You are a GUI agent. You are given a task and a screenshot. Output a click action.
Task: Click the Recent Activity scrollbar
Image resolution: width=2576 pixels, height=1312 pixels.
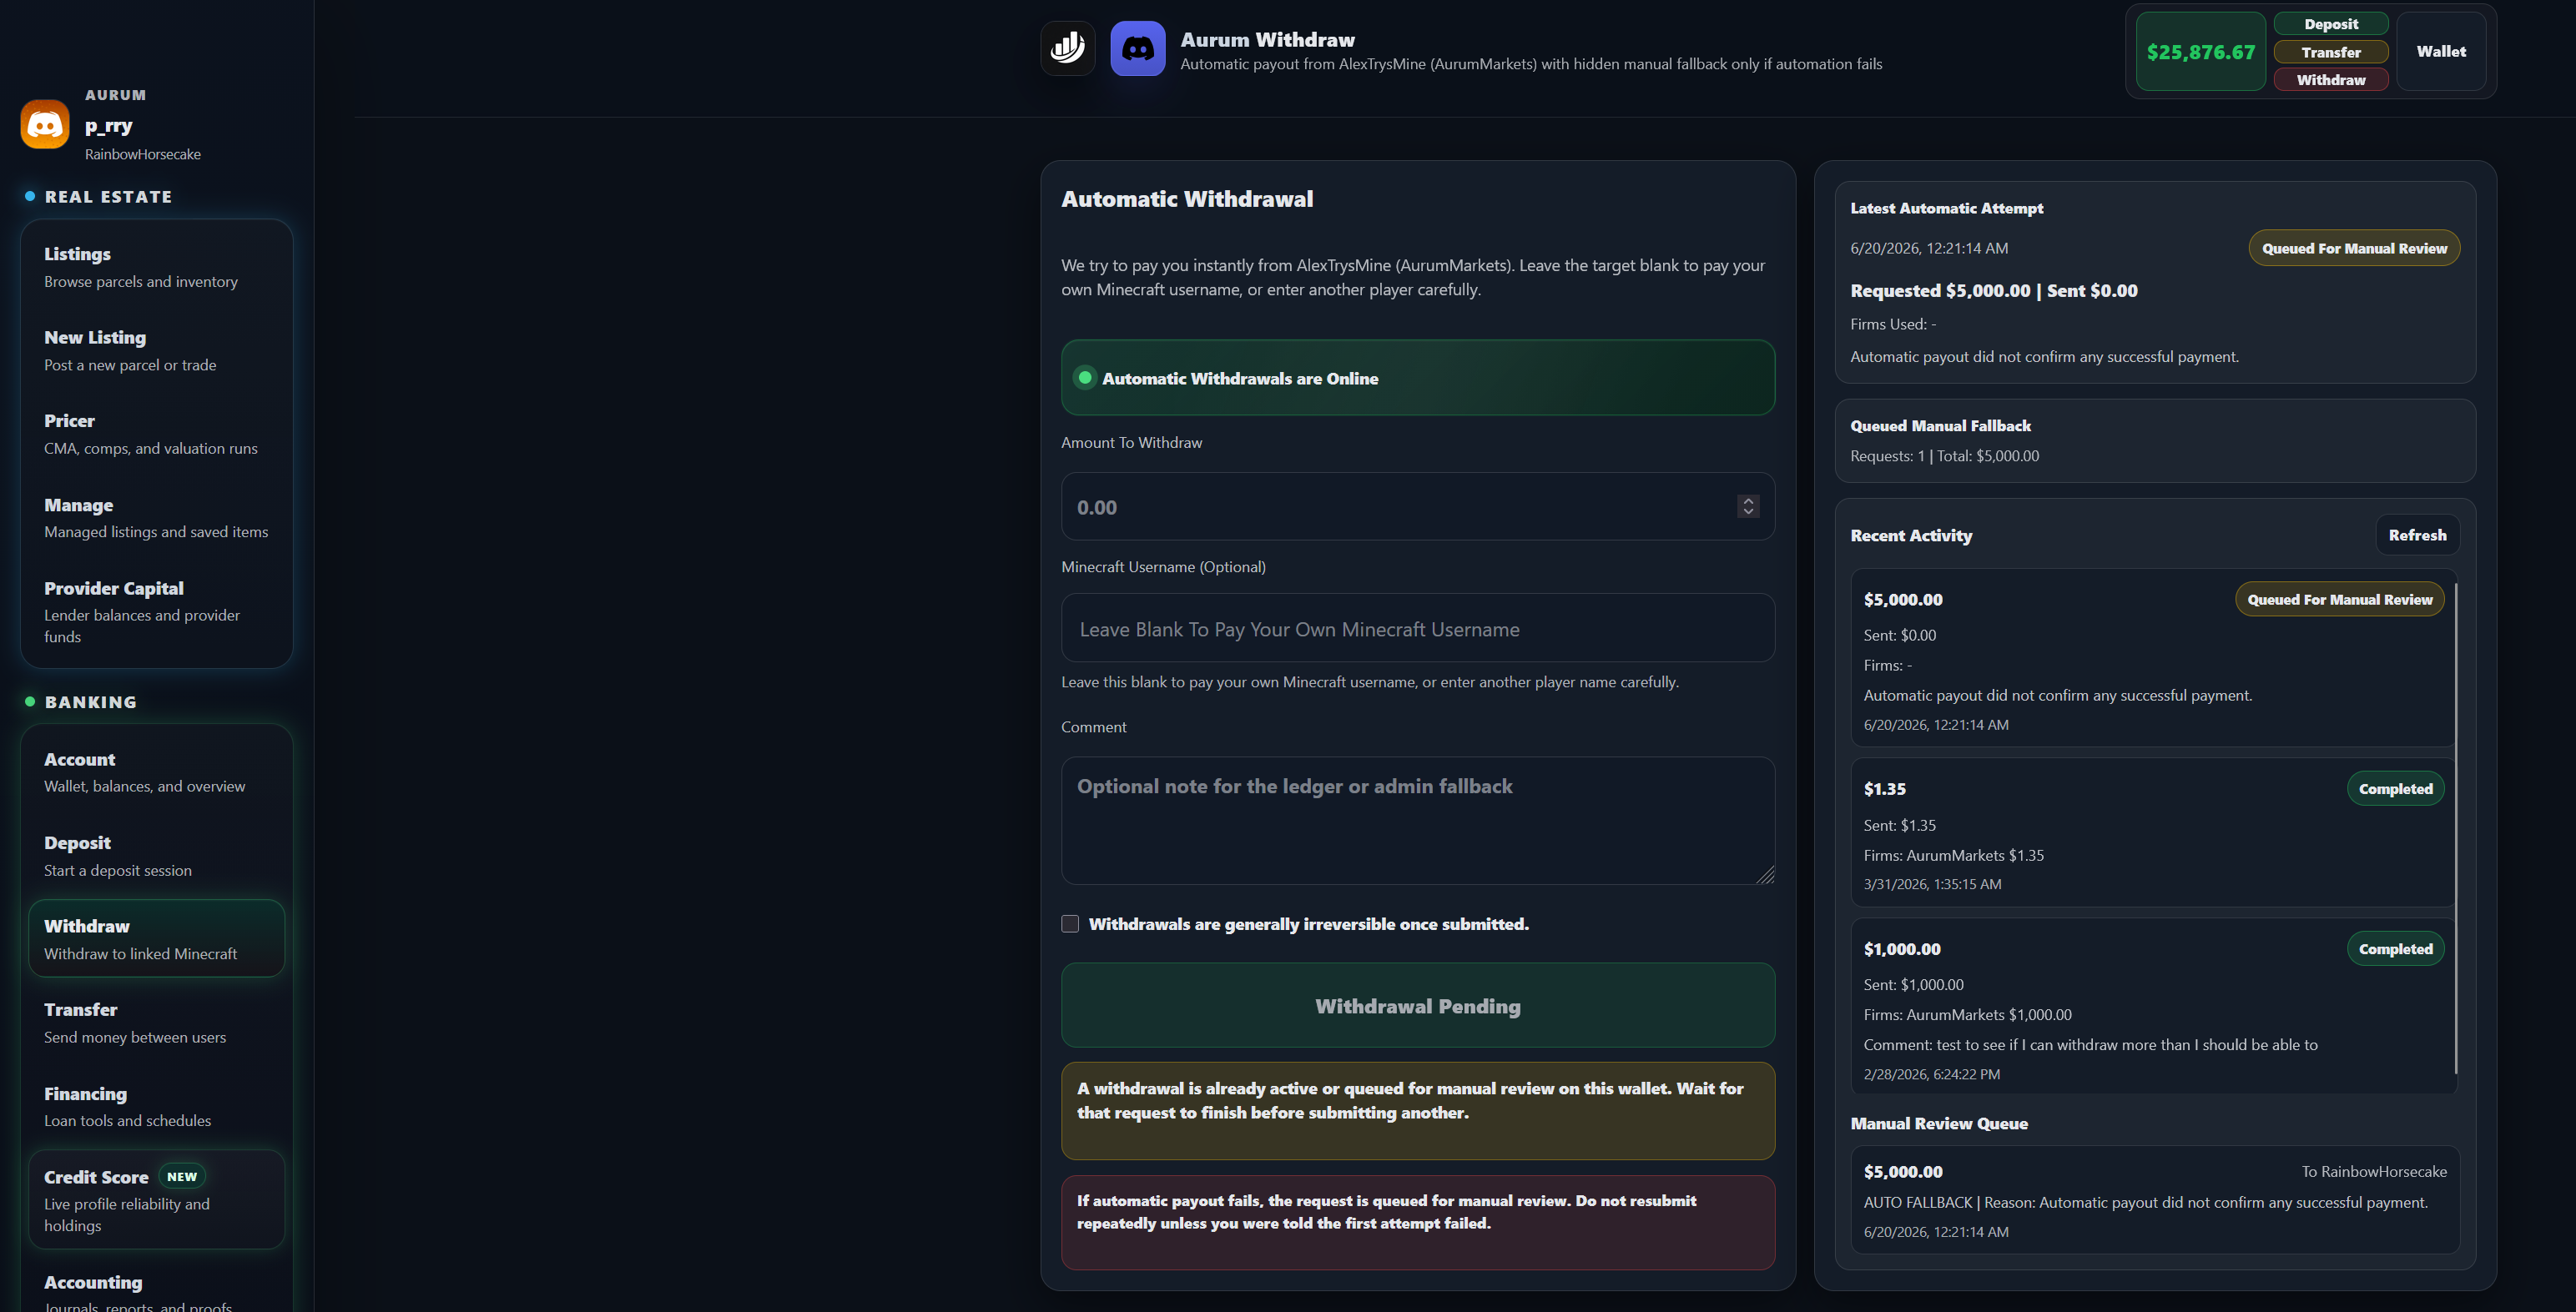tap(2456, 829)
